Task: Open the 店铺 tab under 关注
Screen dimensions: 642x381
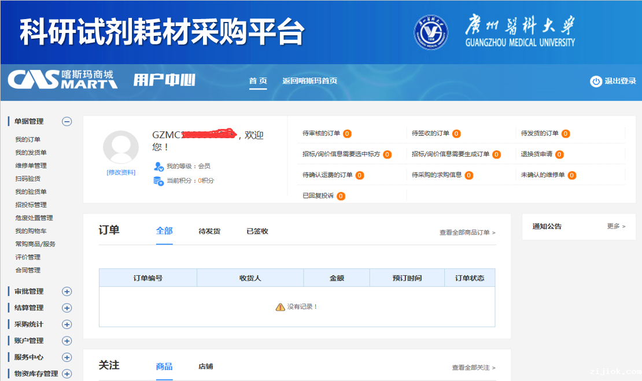Action: (x=205, y=367)
